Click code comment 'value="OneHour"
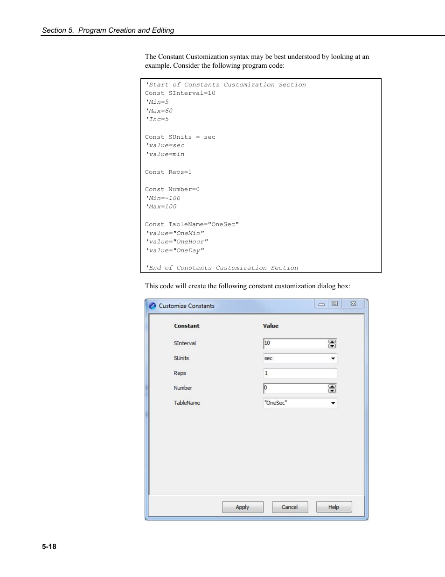Screen dimensions: 445x577 177,242
